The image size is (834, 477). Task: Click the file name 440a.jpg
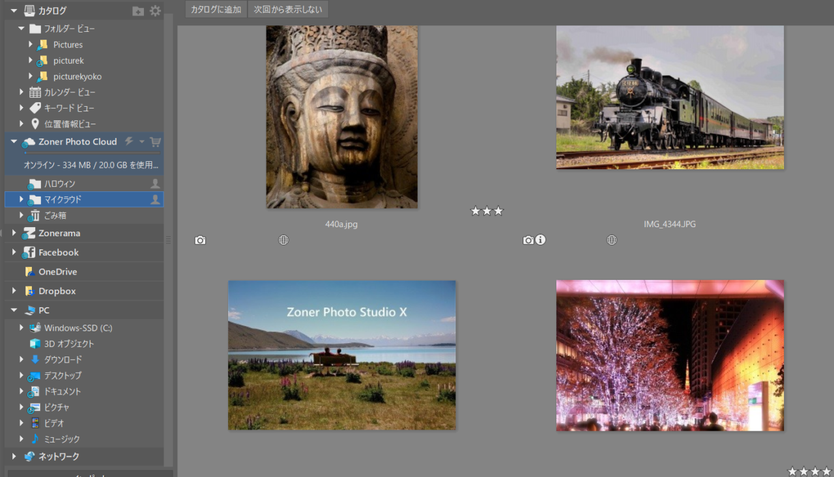click(x=341, y=224)
